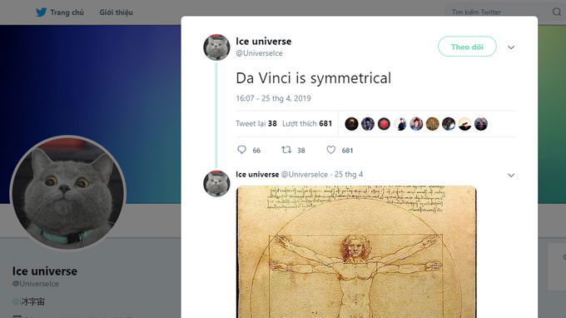
Task: Click the search magnifier icon
Action: (556, 12)
